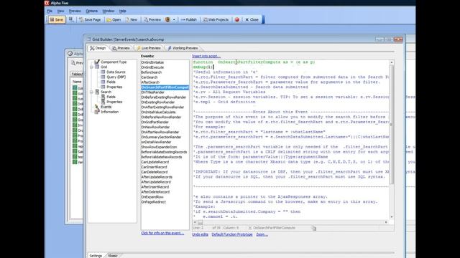Select Query (DBF) tree item

pyautogui.click(x=116, y=77)
